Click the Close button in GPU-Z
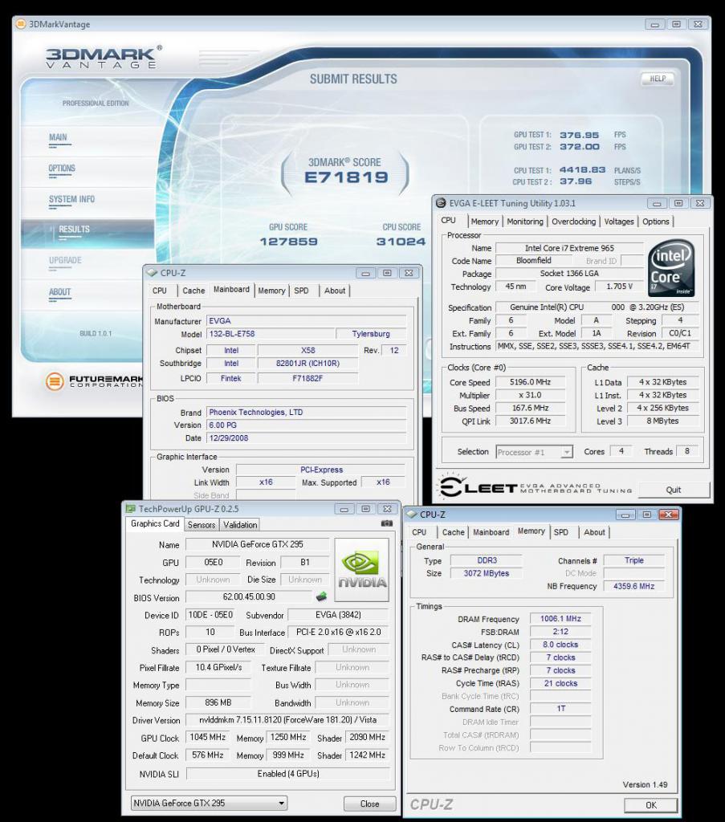The height and width of the screenshot is (822, 725). 369,804
